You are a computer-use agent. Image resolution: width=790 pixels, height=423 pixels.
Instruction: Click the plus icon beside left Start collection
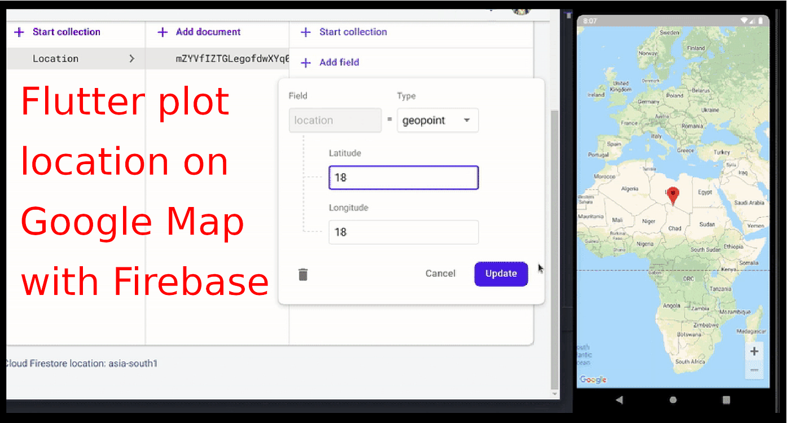click(19, 32)
